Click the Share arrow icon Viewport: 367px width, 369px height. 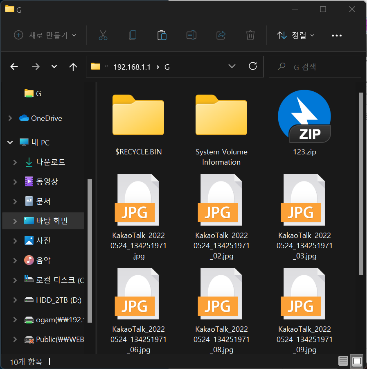coord(221,36)
